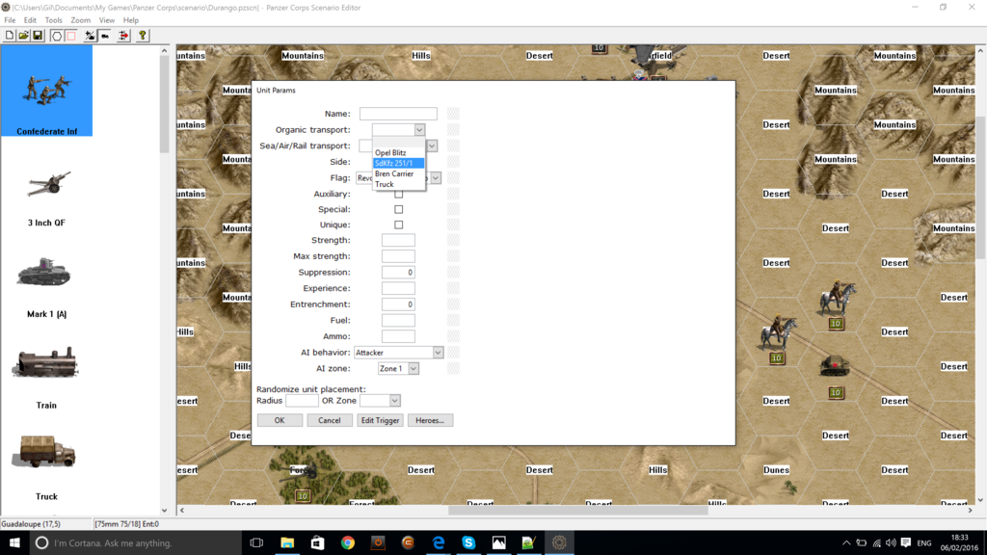Open the Windows Store taskbar icon
The height and width of the screenshot is (555, 987).
[317, 542]
